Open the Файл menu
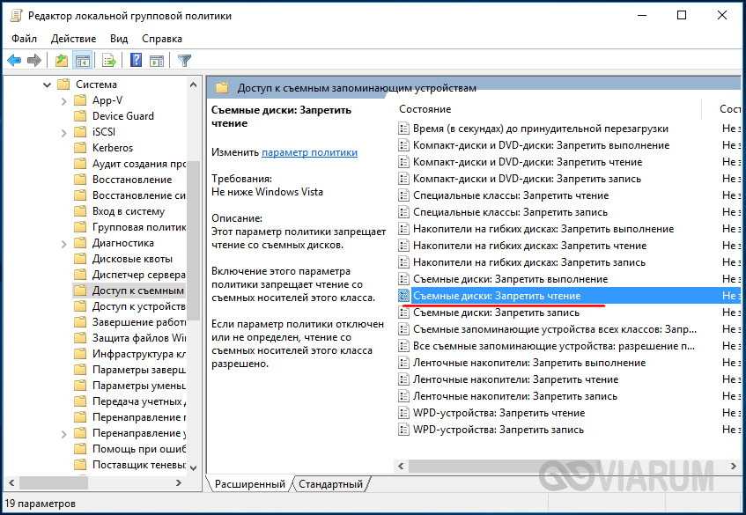 pos(25,39)
